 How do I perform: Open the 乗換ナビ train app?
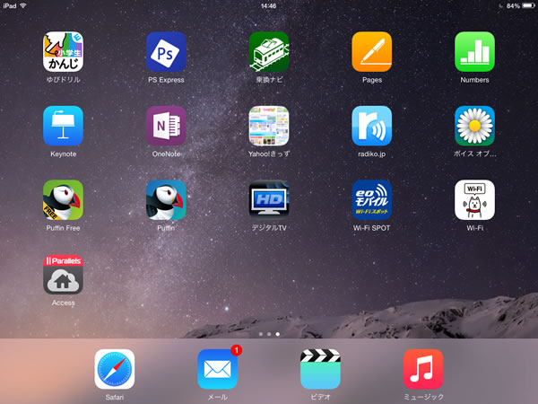(x=269, y=52)
